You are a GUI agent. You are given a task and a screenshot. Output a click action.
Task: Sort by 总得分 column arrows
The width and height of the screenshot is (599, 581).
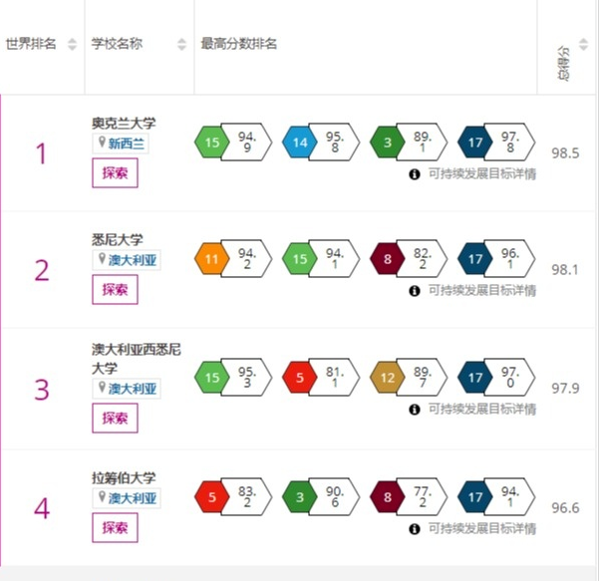[x=583, y=44]
